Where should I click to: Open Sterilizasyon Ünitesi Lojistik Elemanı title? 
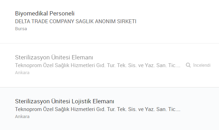pyautogui.click(x=65, y=101)
